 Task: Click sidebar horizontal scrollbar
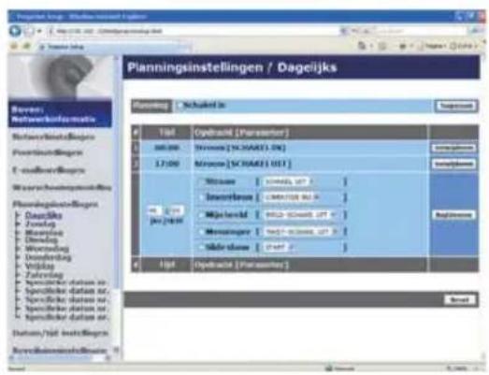click(59, 358)
